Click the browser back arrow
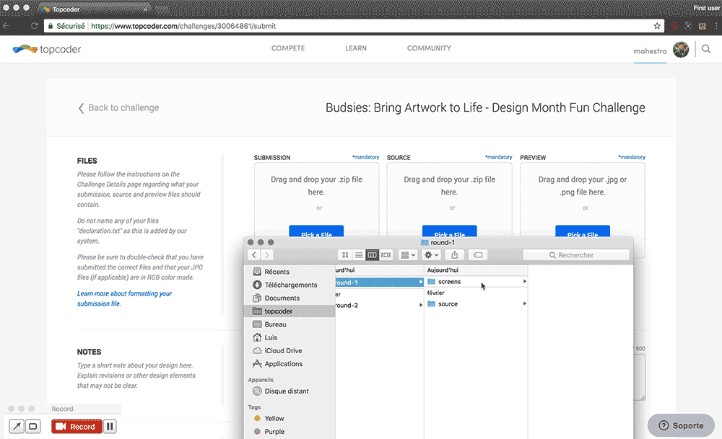Screen dimensions: 722x439 [x=6, y=26]
